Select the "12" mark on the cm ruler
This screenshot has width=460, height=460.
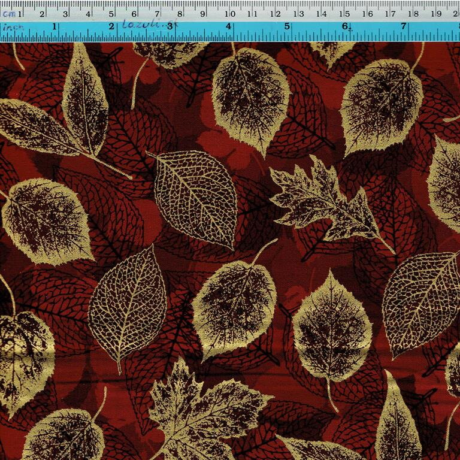click(275, 14)
